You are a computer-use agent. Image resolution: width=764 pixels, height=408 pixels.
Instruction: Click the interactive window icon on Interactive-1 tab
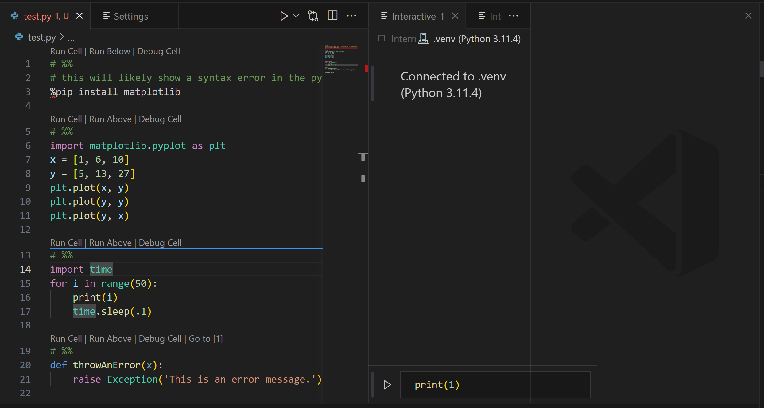tap(384, 16)
